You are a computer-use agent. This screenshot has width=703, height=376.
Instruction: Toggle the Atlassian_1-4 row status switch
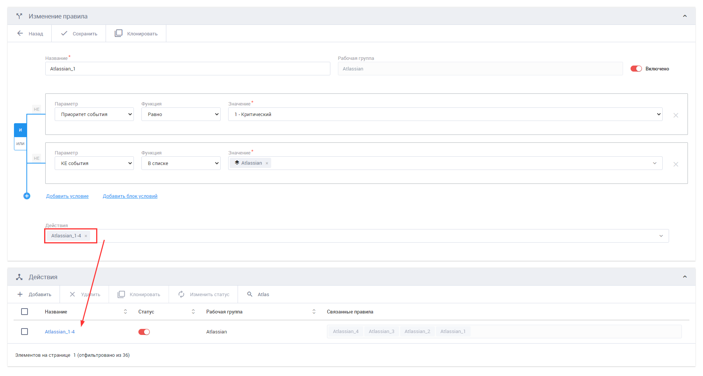(144, 332)
